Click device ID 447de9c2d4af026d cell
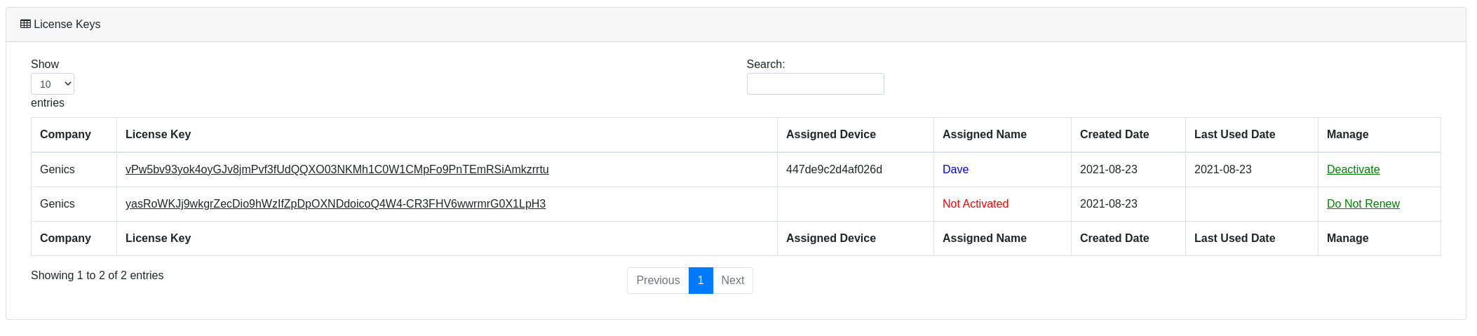The image size is (1477, 336). click(834, 170)
